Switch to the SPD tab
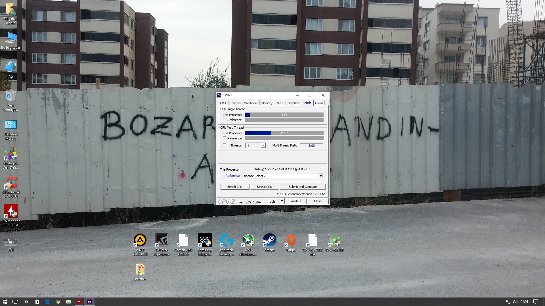545x306 pixels. [x=280, y=103]
